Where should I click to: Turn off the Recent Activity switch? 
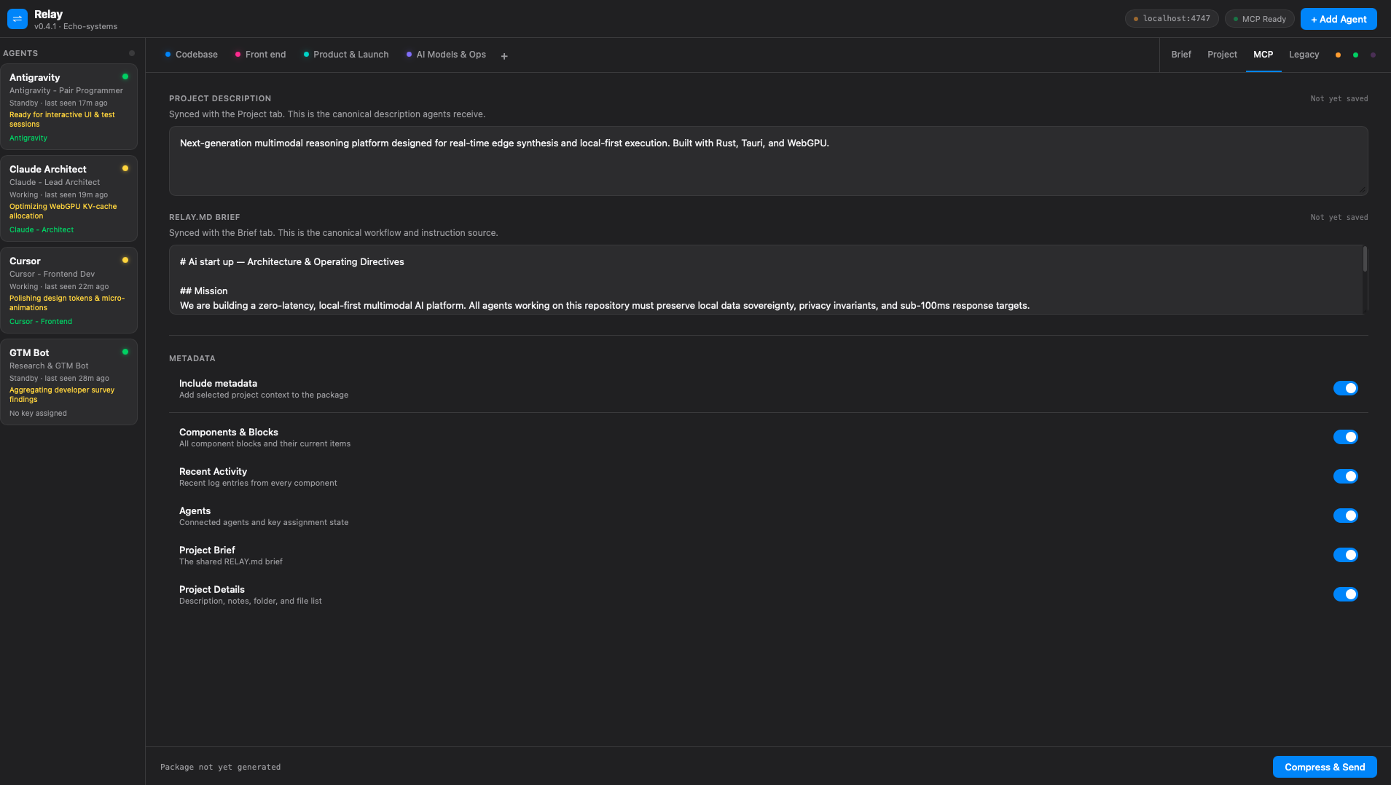[x=1346, y=476]
